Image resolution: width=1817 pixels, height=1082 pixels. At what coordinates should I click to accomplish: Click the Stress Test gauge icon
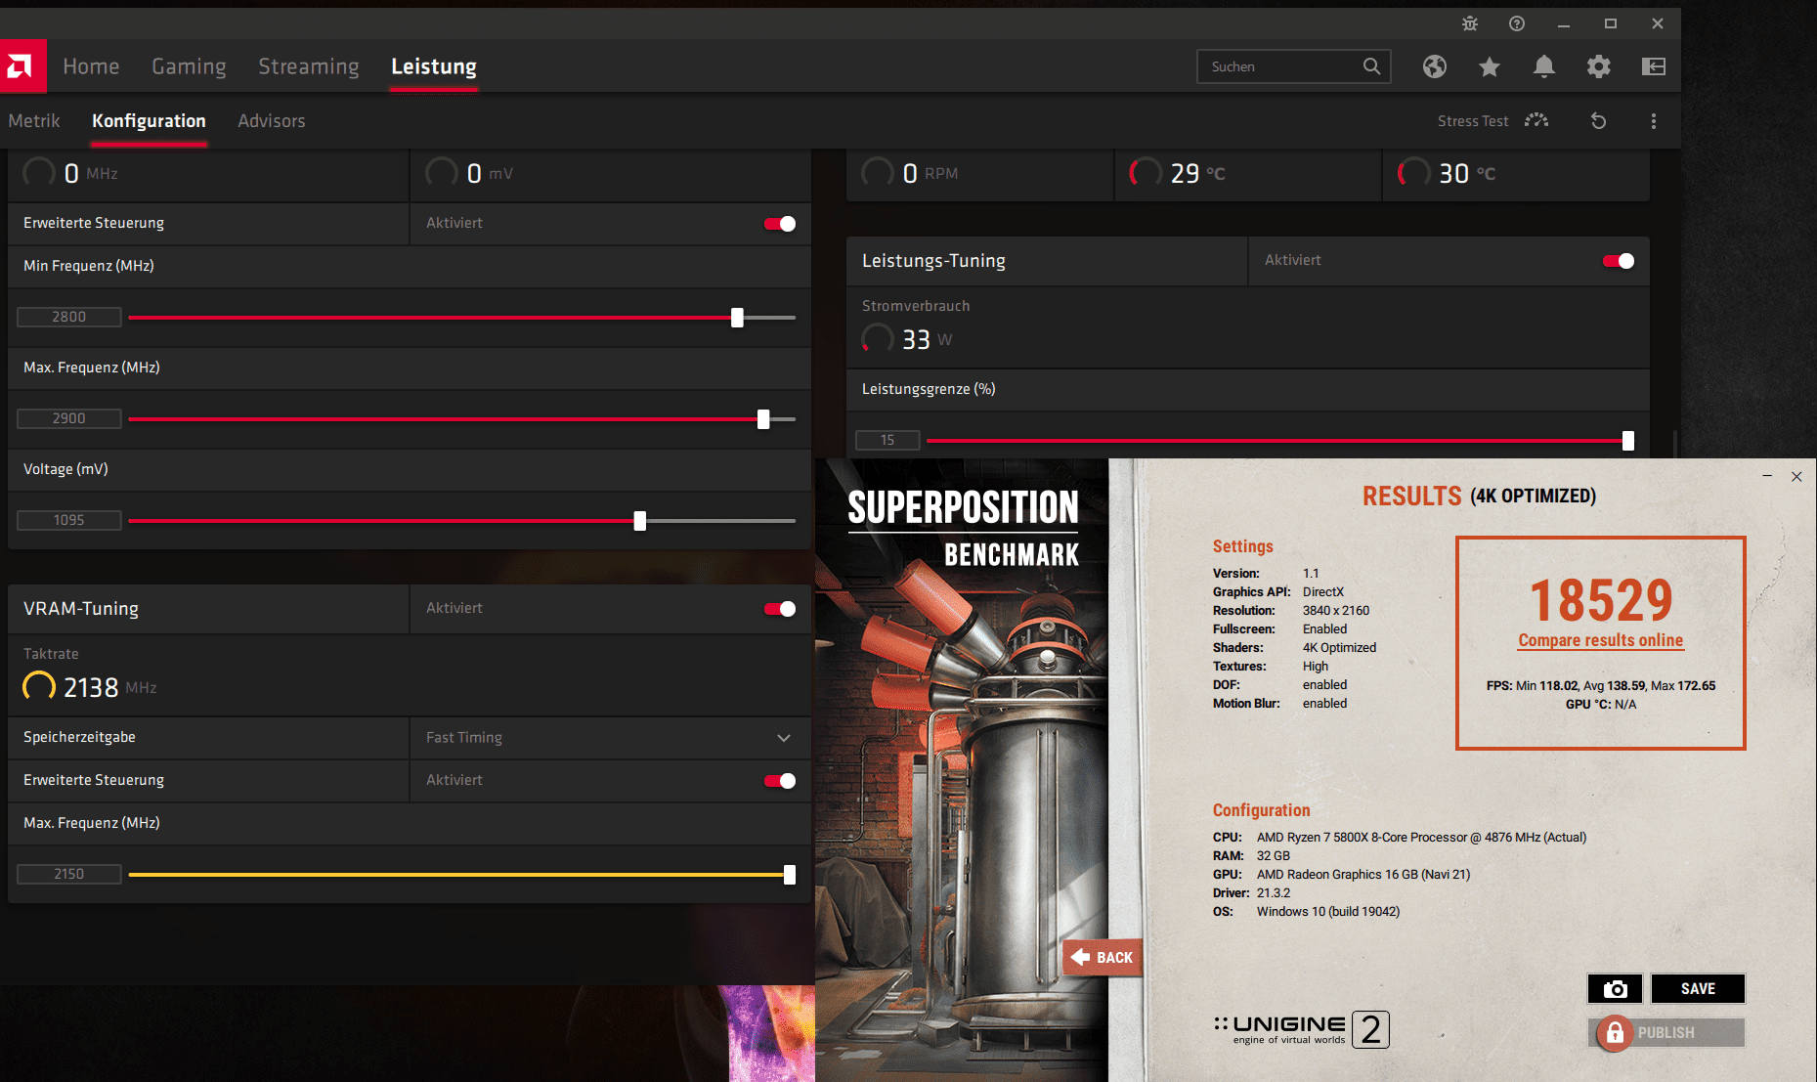pyautogui.click(x=1536, y=120)
